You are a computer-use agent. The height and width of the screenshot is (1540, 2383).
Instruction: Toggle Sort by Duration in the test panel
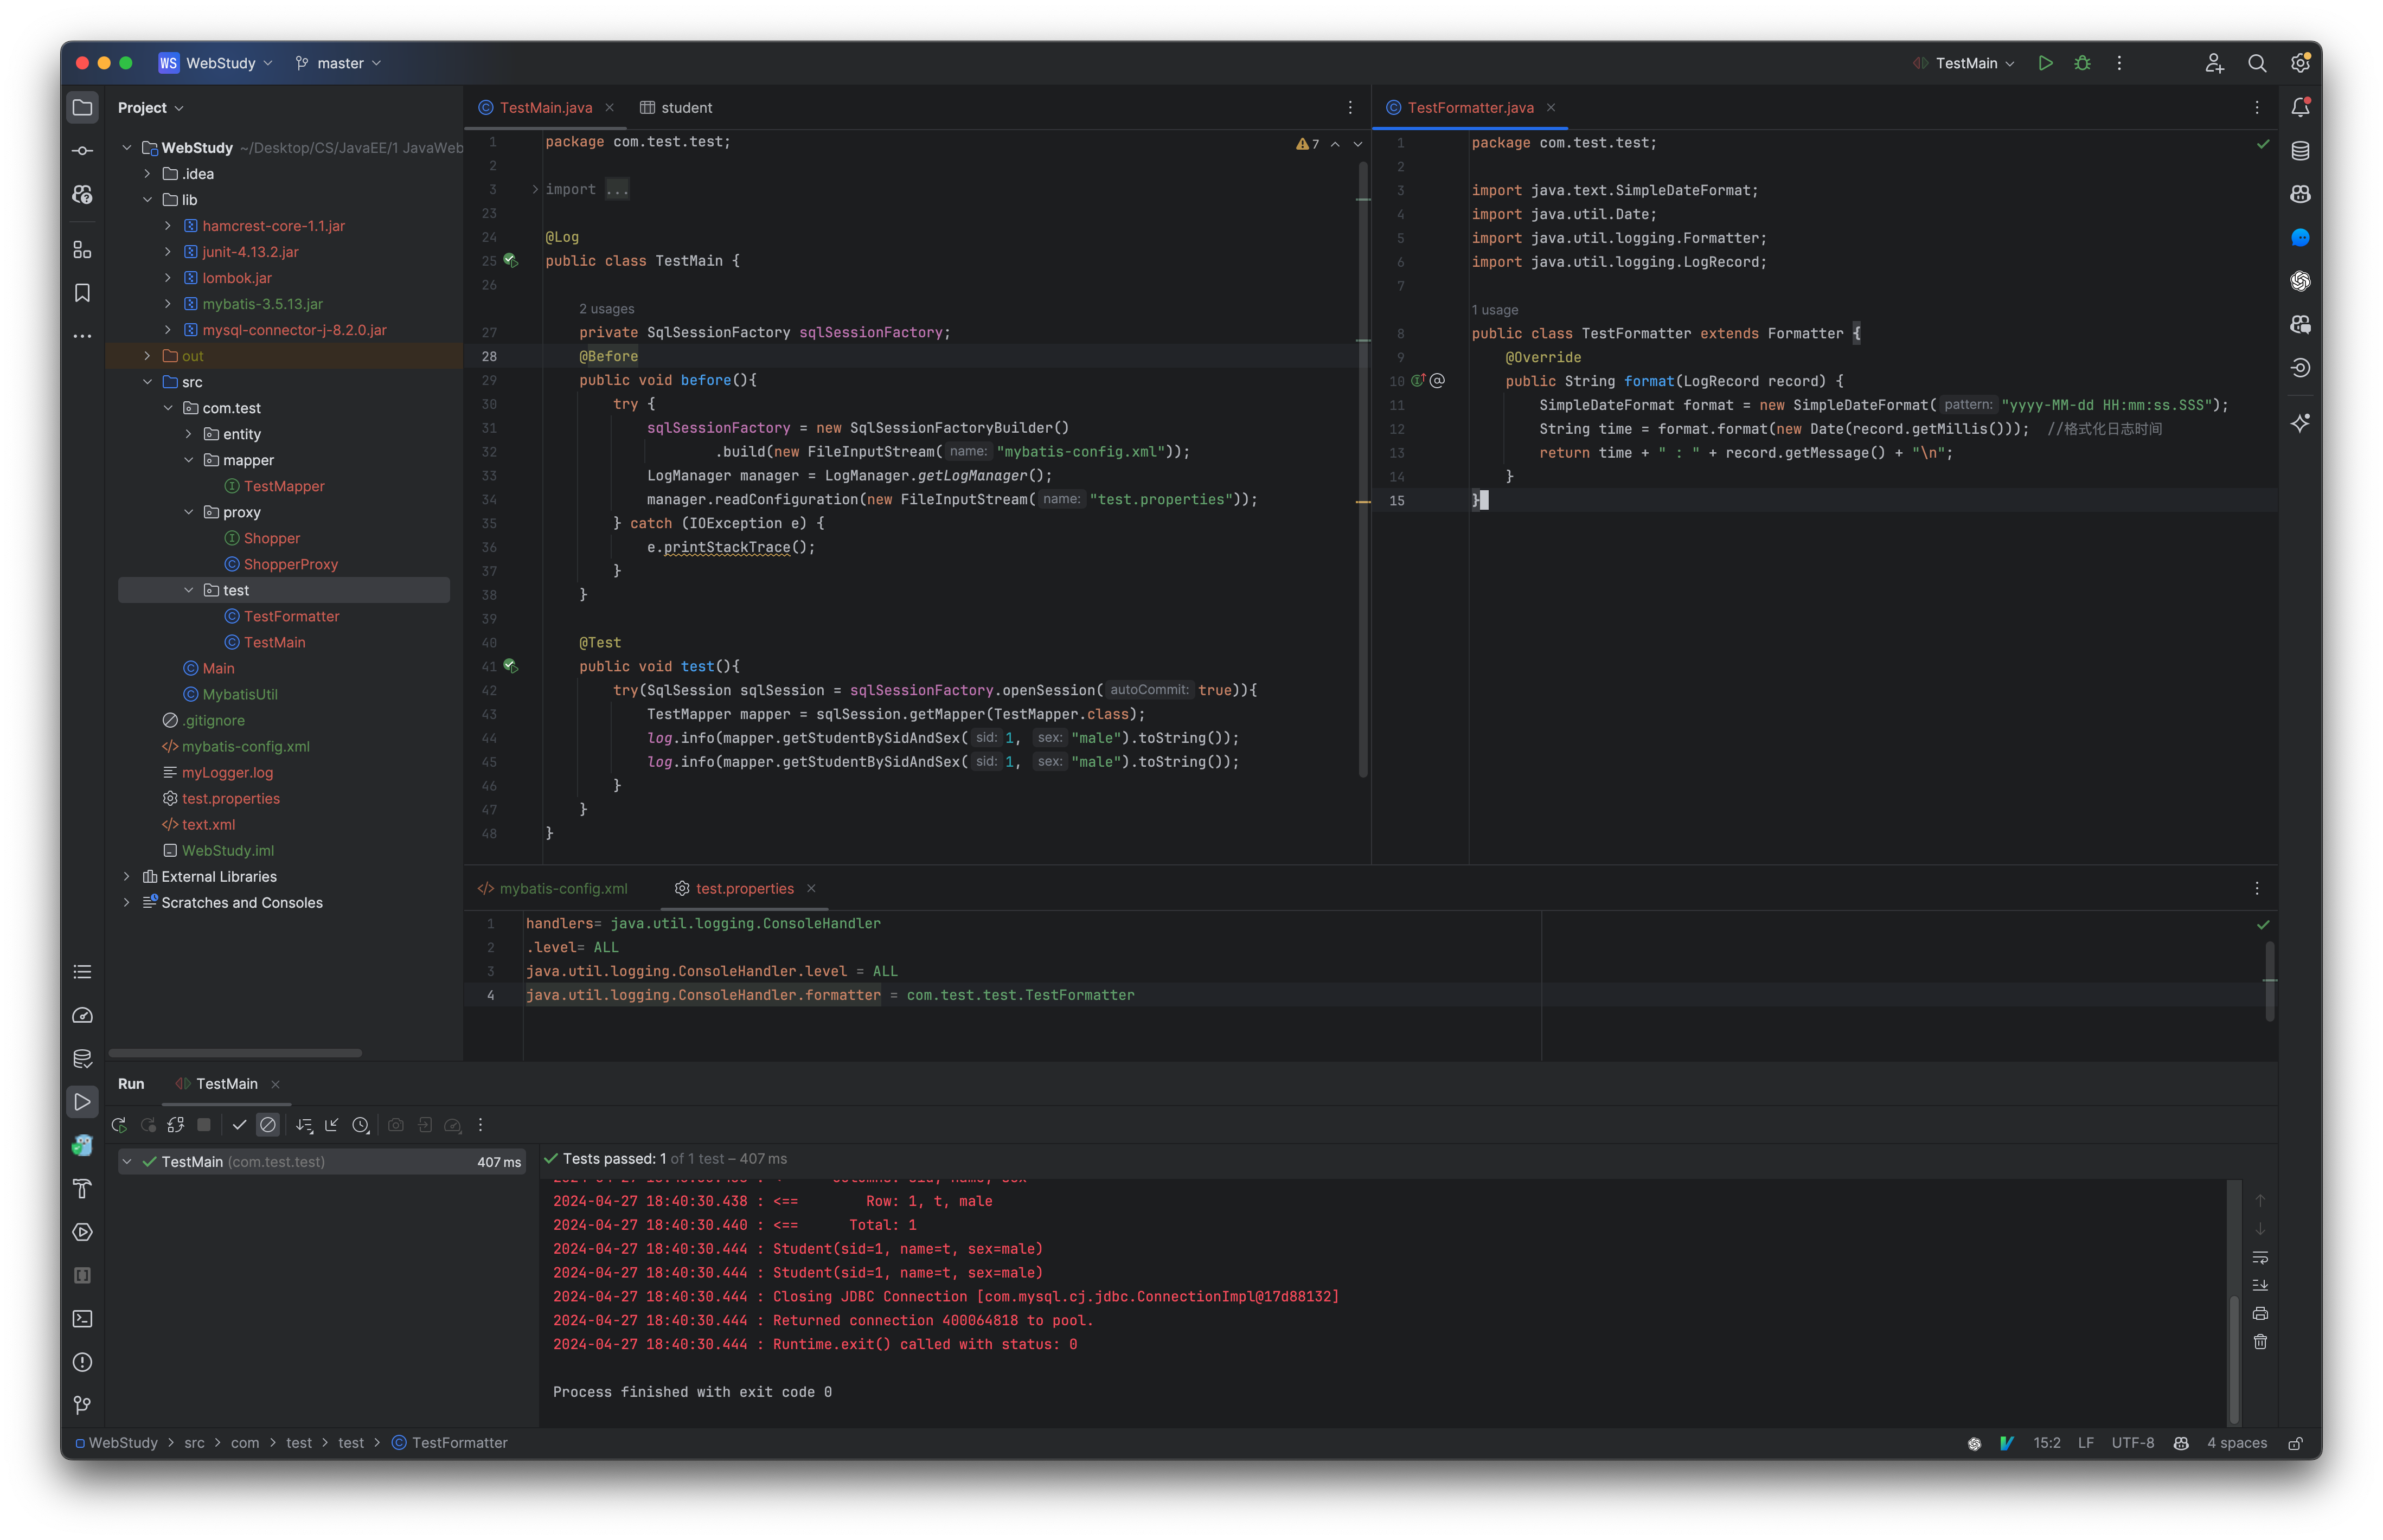click(361, 1124)
